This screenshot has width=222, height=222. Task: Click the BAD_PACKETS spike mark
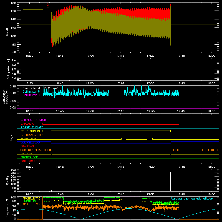pos(169,161)
